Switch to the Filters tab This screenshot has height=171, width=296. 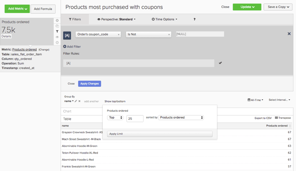click(x=75, y=19)
